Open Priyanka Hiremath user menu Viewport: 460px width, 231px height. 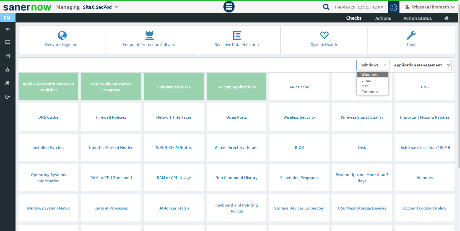(430, 7)
